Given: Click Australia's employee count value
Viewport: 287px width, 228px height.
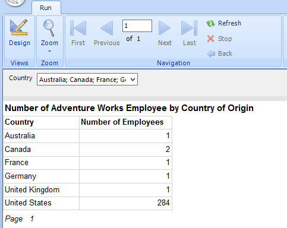Looking at the screenshot, I should coord(168,136).
